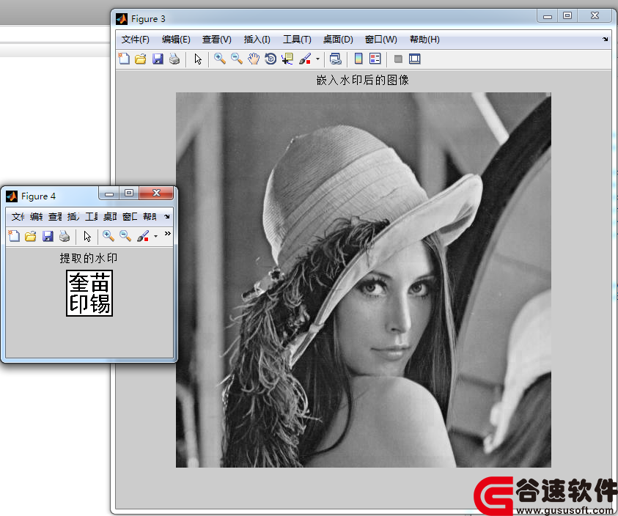Select Brush data tool in Figure 4
This screenshot has height=516, width=618.
tap(143, 236)
